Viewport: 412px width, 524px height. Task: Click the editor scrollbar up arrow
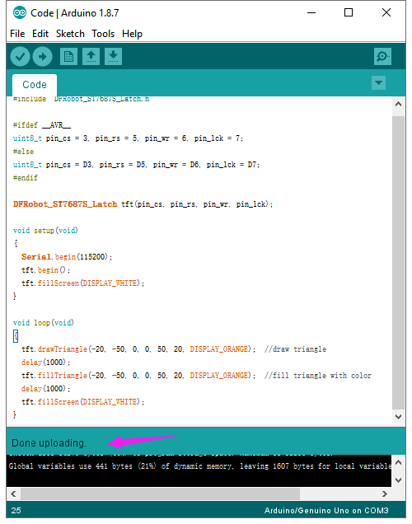point(398,104)
